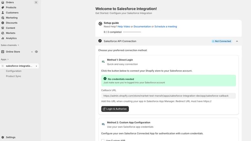This screenshot has width=251, height=141.
Task: Click the green No credentials needed checkmark
Action: click(105, 79)
